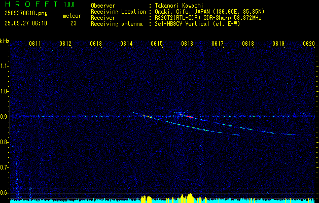
Task: Click time marker 0619
Action: click(x=278, y=43)
